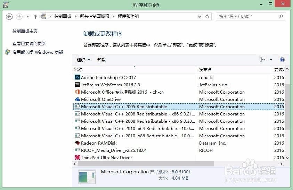
Task: Click the Microsoft OneDrive cloud icon
Action: click(78, 99)
